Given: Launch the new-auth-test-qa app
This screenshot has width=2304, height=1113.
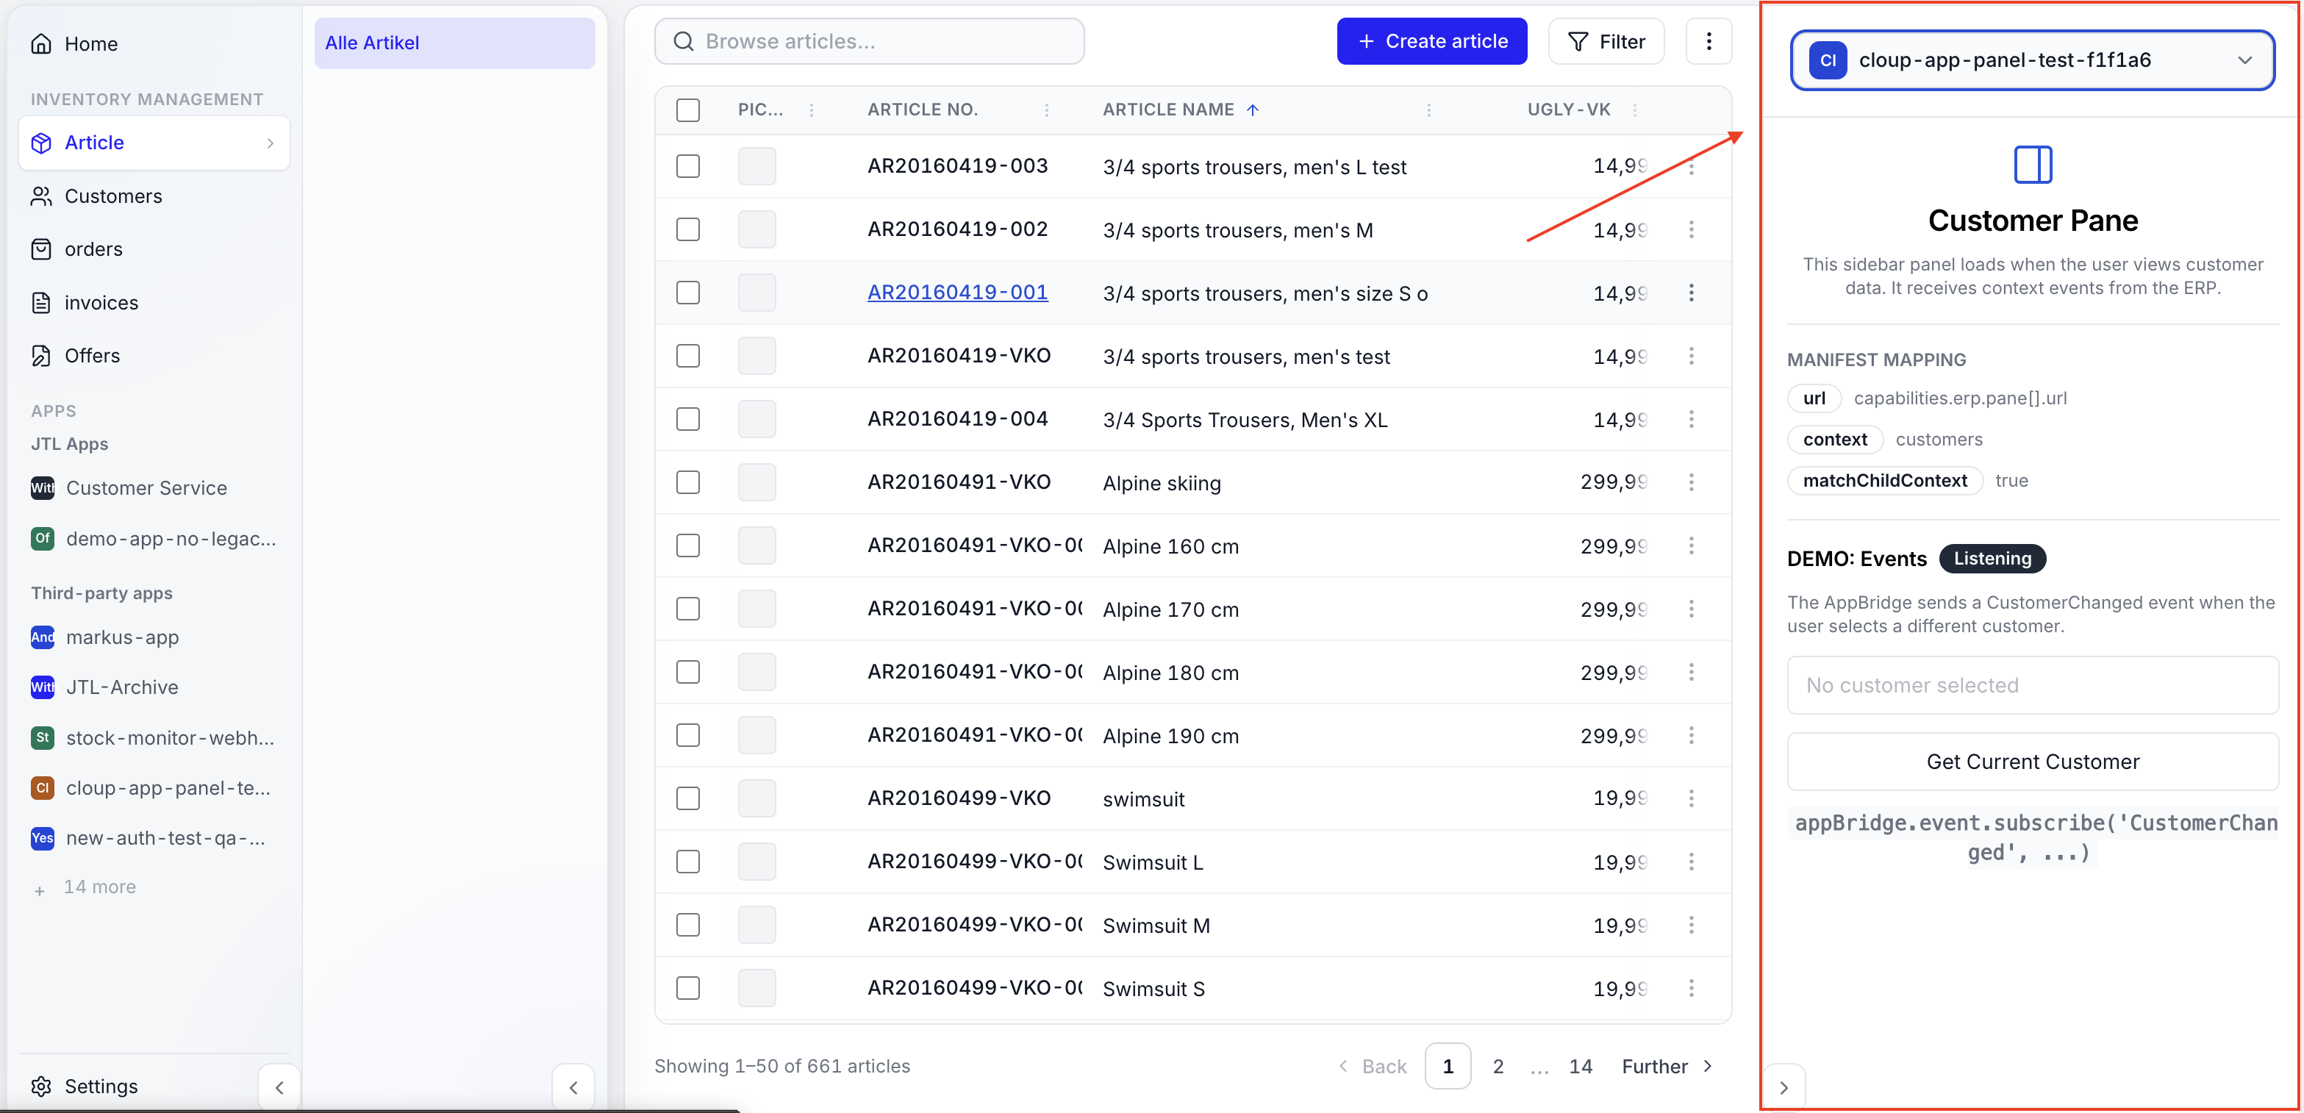Looking at the screenshot, I should [149, 838].
